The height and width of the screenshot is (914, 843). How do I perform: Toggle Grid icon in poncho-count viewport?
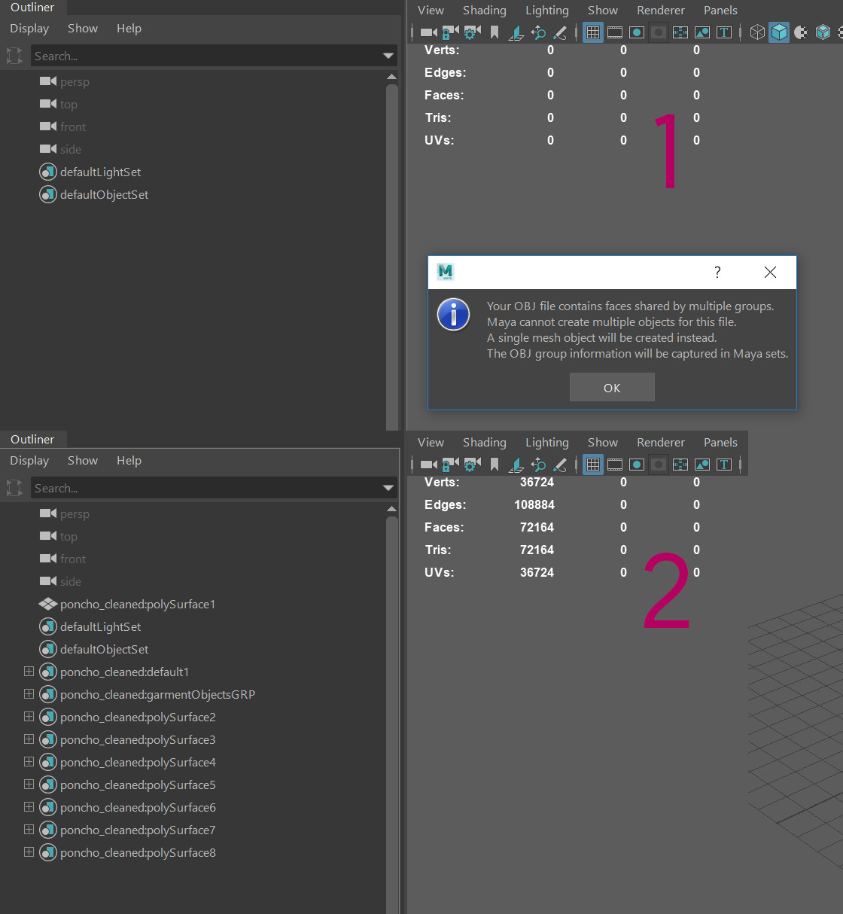point(593,465)
